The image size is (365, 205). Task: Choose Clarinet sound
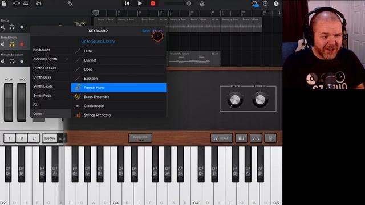pyautogui.click(x=119, y=60)
